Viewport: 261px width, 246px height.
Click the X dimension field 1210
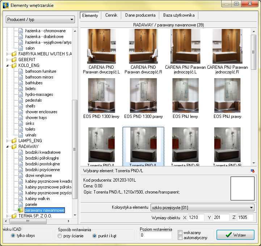[196, 217]
